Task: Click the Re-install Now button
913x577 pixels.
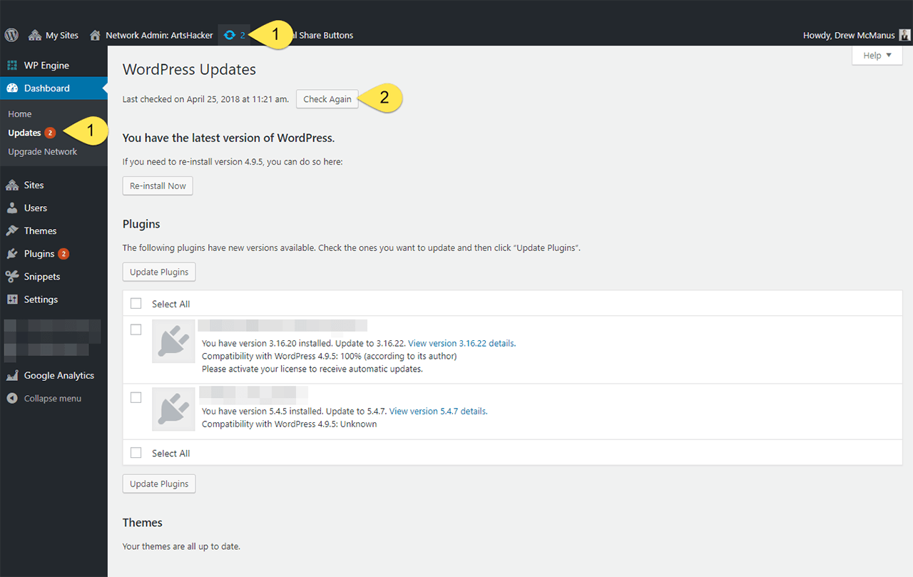Action: [158, 186]
